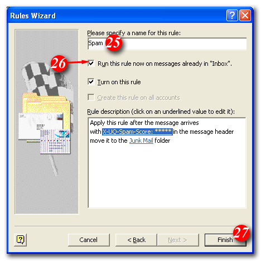Viewport: 261px width, 261px height.
Task: Click the Cancel button
Action: (x=89, y=240)
